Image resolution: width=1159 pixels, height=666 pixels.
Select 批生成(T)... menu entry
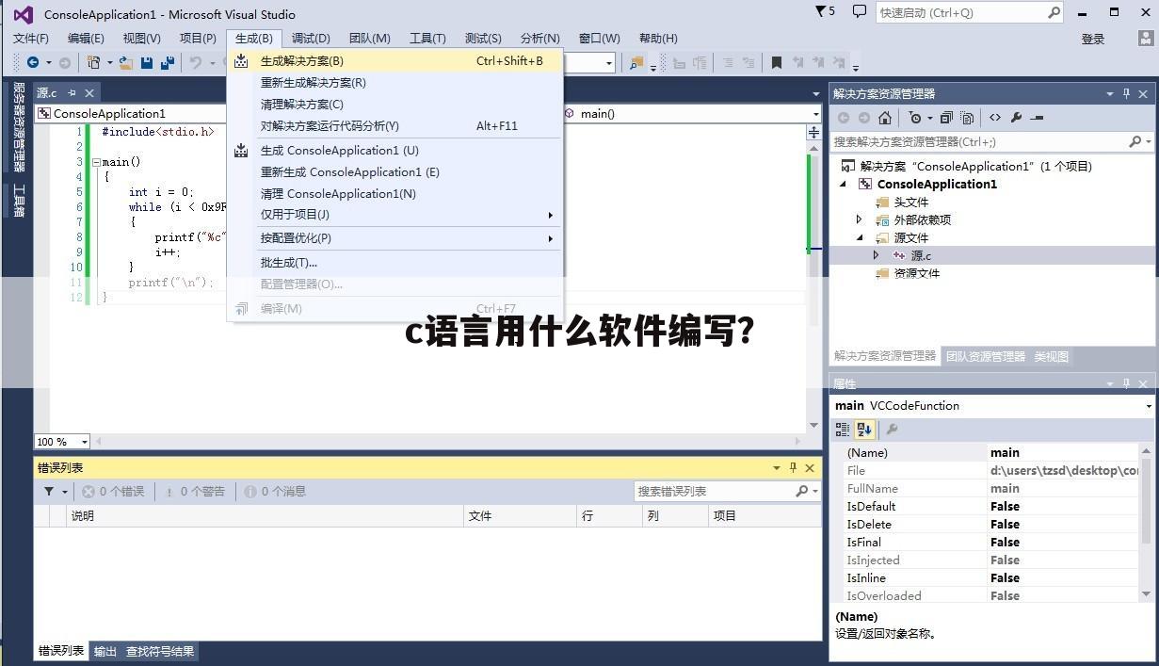pos(395,262)
